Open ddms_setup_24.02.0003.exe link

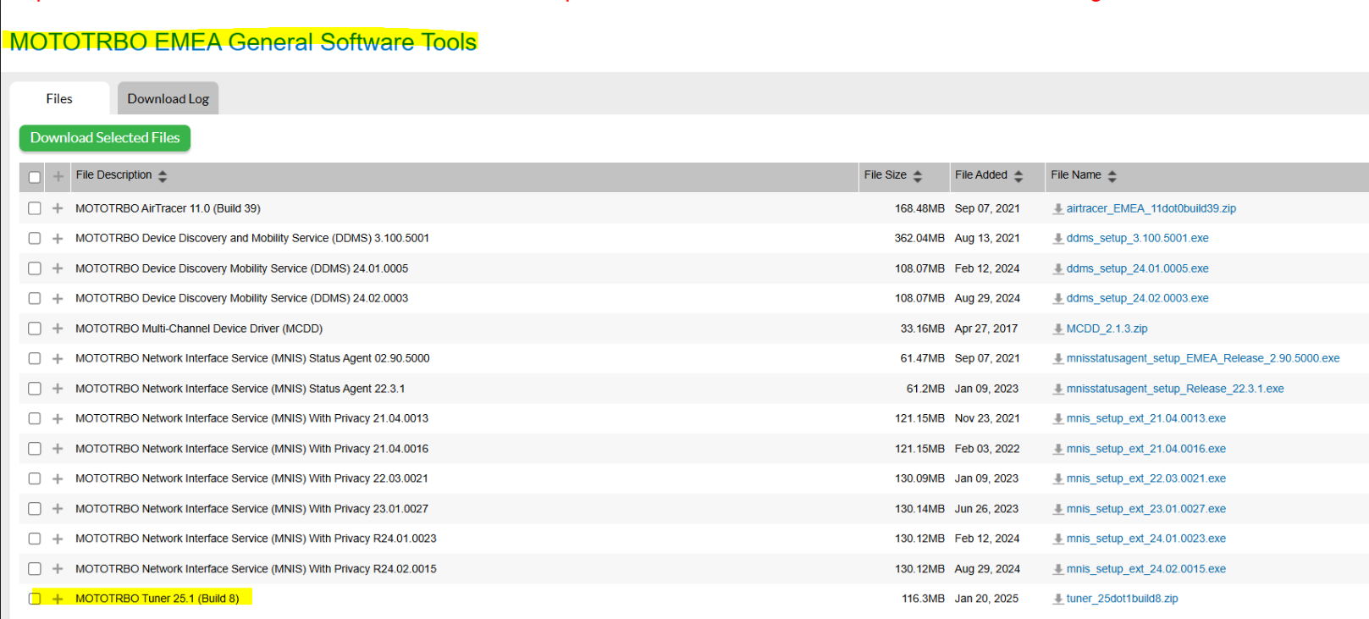point(1137,299)
